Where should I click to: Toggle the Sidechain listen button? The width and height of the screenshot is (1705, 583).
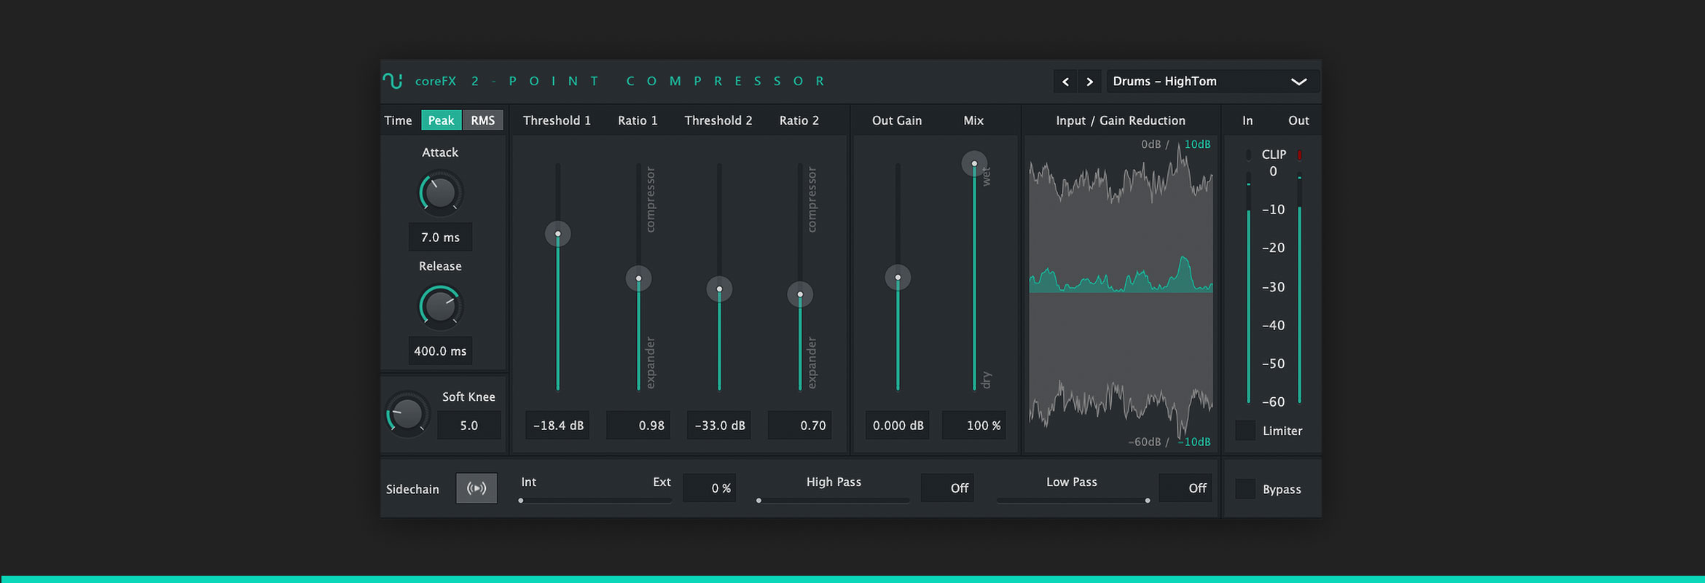477,488
